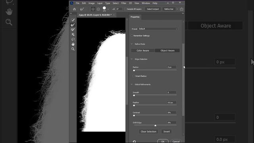The image size is (254, 143).
Task: Click the Refine Hair button
Action: point(169,9)
